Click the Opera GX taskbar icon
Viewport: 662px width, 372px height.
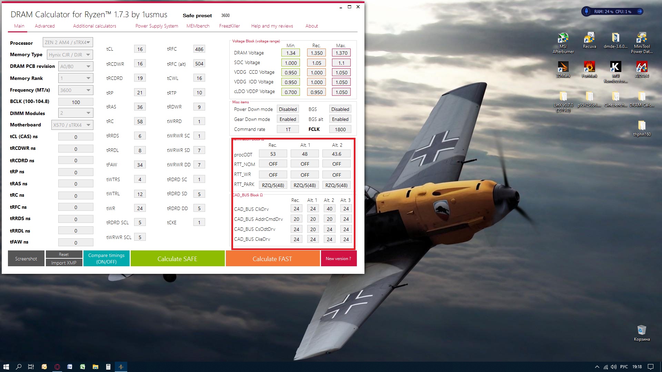coord(57,367)
